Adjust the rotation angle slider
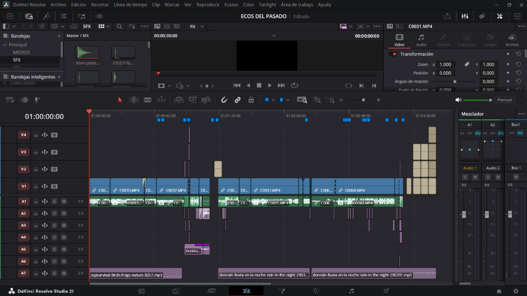 click(454, 82)
